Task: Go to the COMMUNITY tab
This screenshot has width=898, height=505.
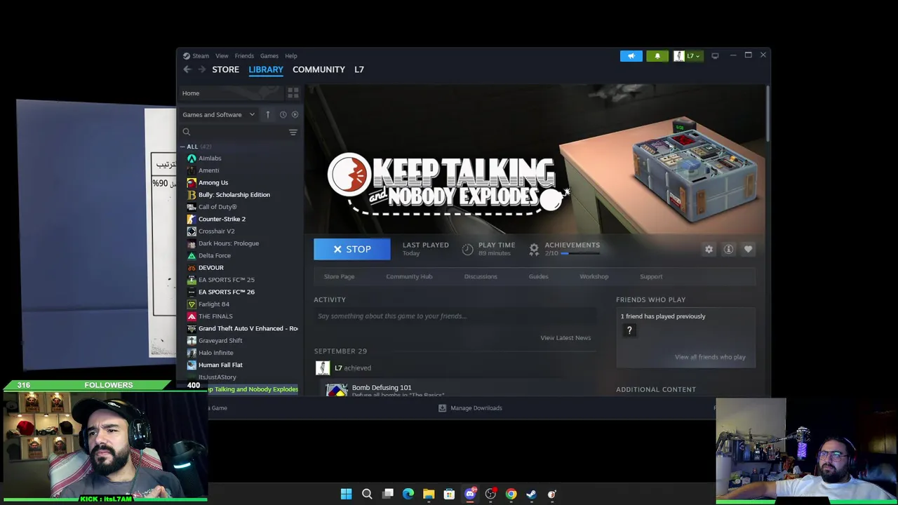Action: (x=319, y=69)
